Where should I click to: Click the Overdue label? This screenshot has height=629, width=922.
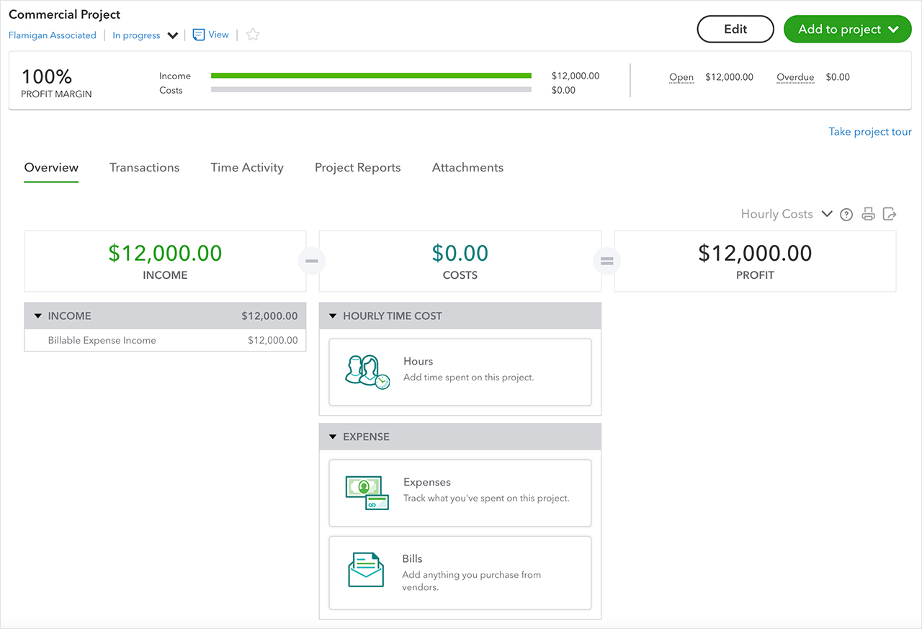pyautogui.click(x=795, y=77)
